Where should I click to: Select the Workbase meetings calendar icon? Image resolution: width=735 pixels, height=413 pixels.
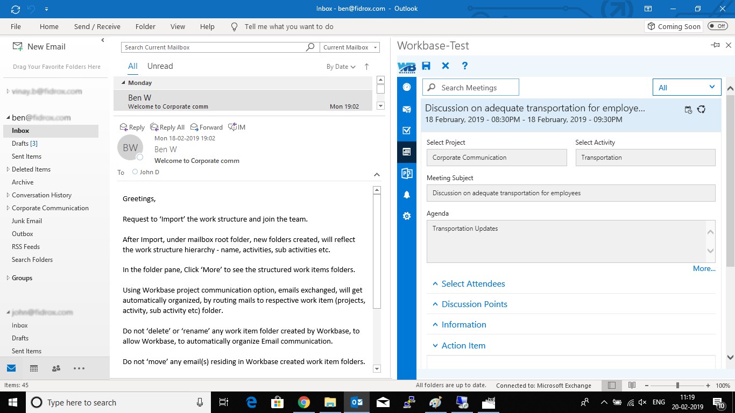407,152
